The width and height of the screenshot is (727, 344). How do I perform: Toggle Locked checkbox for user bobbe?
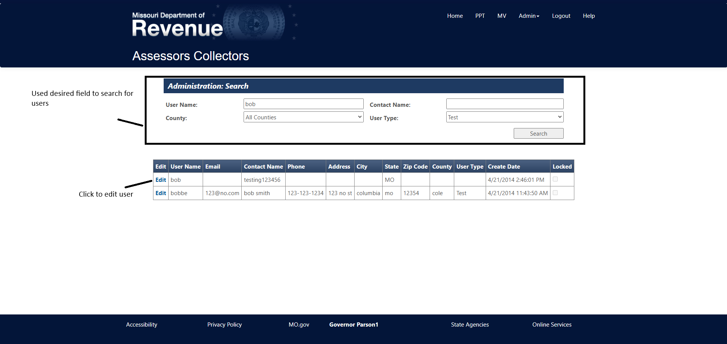555,193
